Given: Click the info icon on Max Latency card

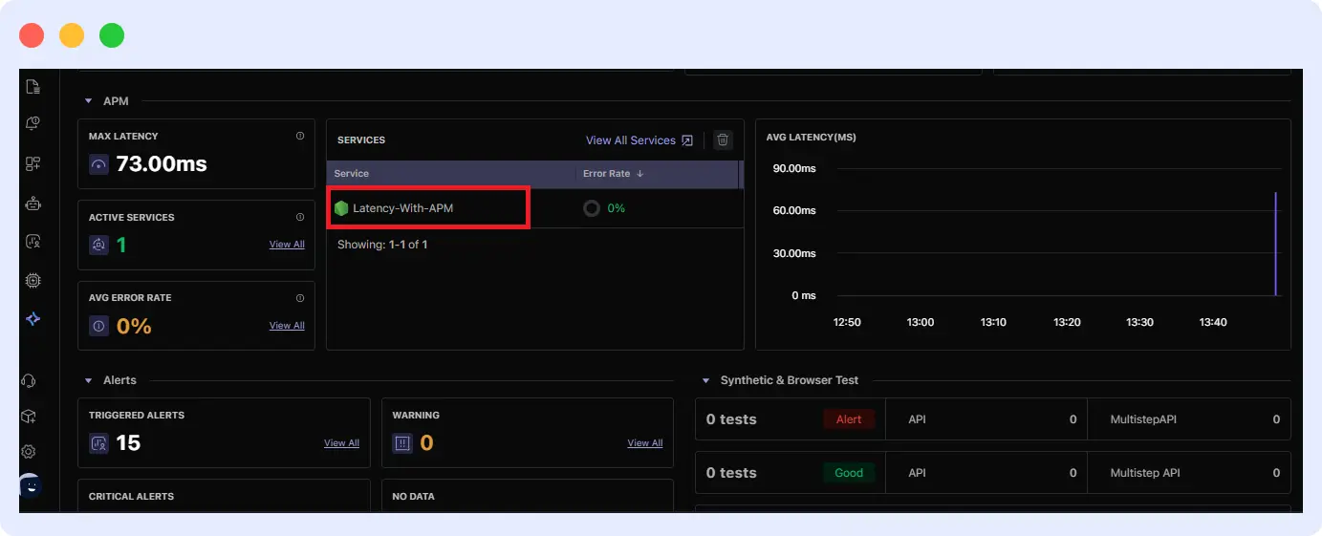Looking at the screenshot, I should (x=300, y=137).
